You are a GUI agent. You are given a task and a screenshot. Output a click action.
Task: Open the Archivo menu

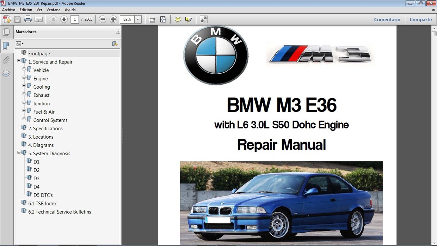click(x=9, y=10)
